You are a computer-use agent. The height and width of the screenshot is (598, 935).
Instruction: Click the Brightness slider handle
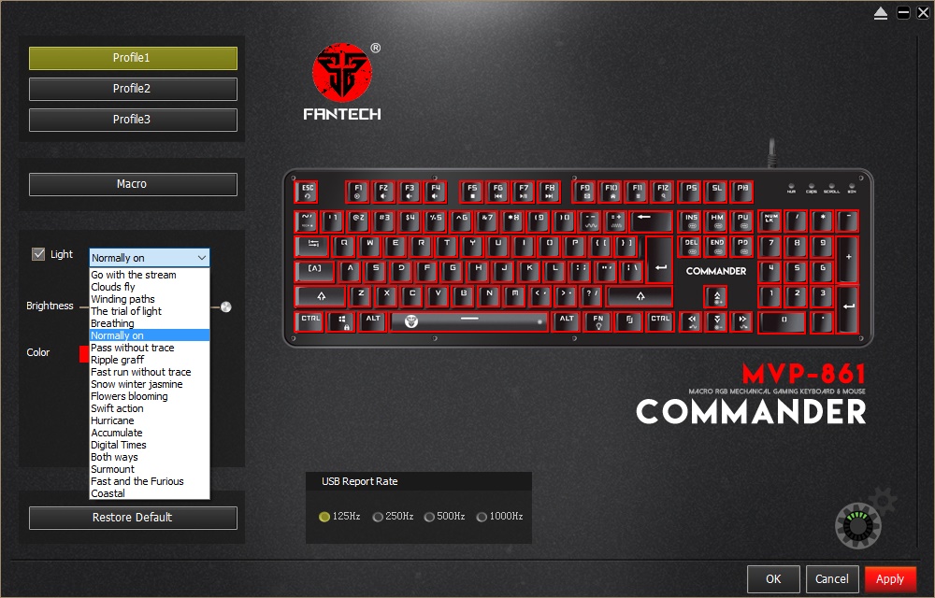[x=226, y=307]
